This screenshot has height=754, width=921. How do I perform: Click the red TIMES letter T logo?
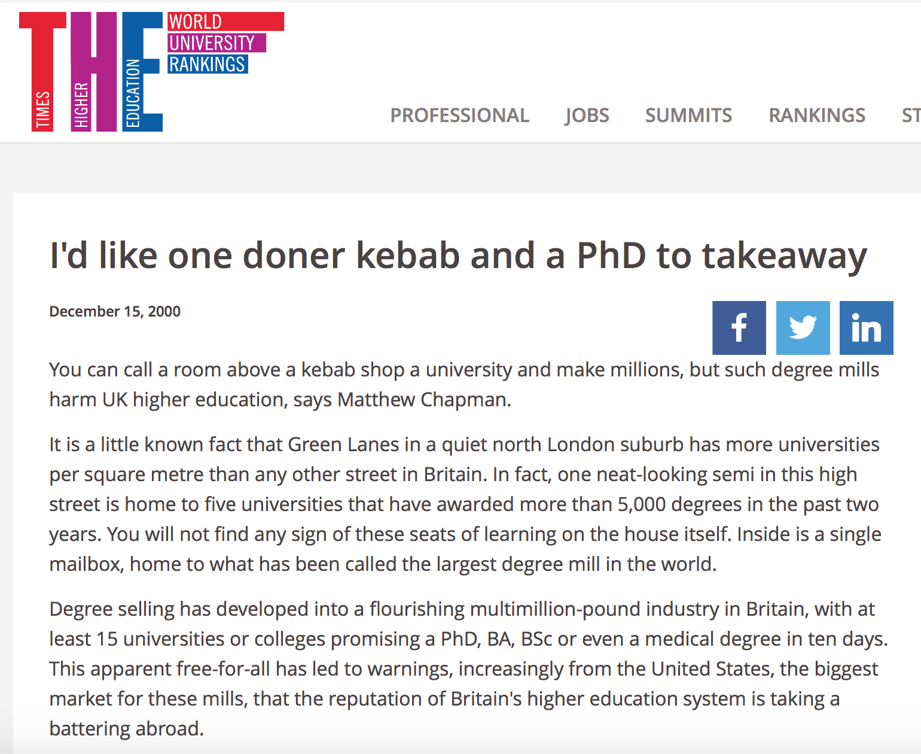42,71
